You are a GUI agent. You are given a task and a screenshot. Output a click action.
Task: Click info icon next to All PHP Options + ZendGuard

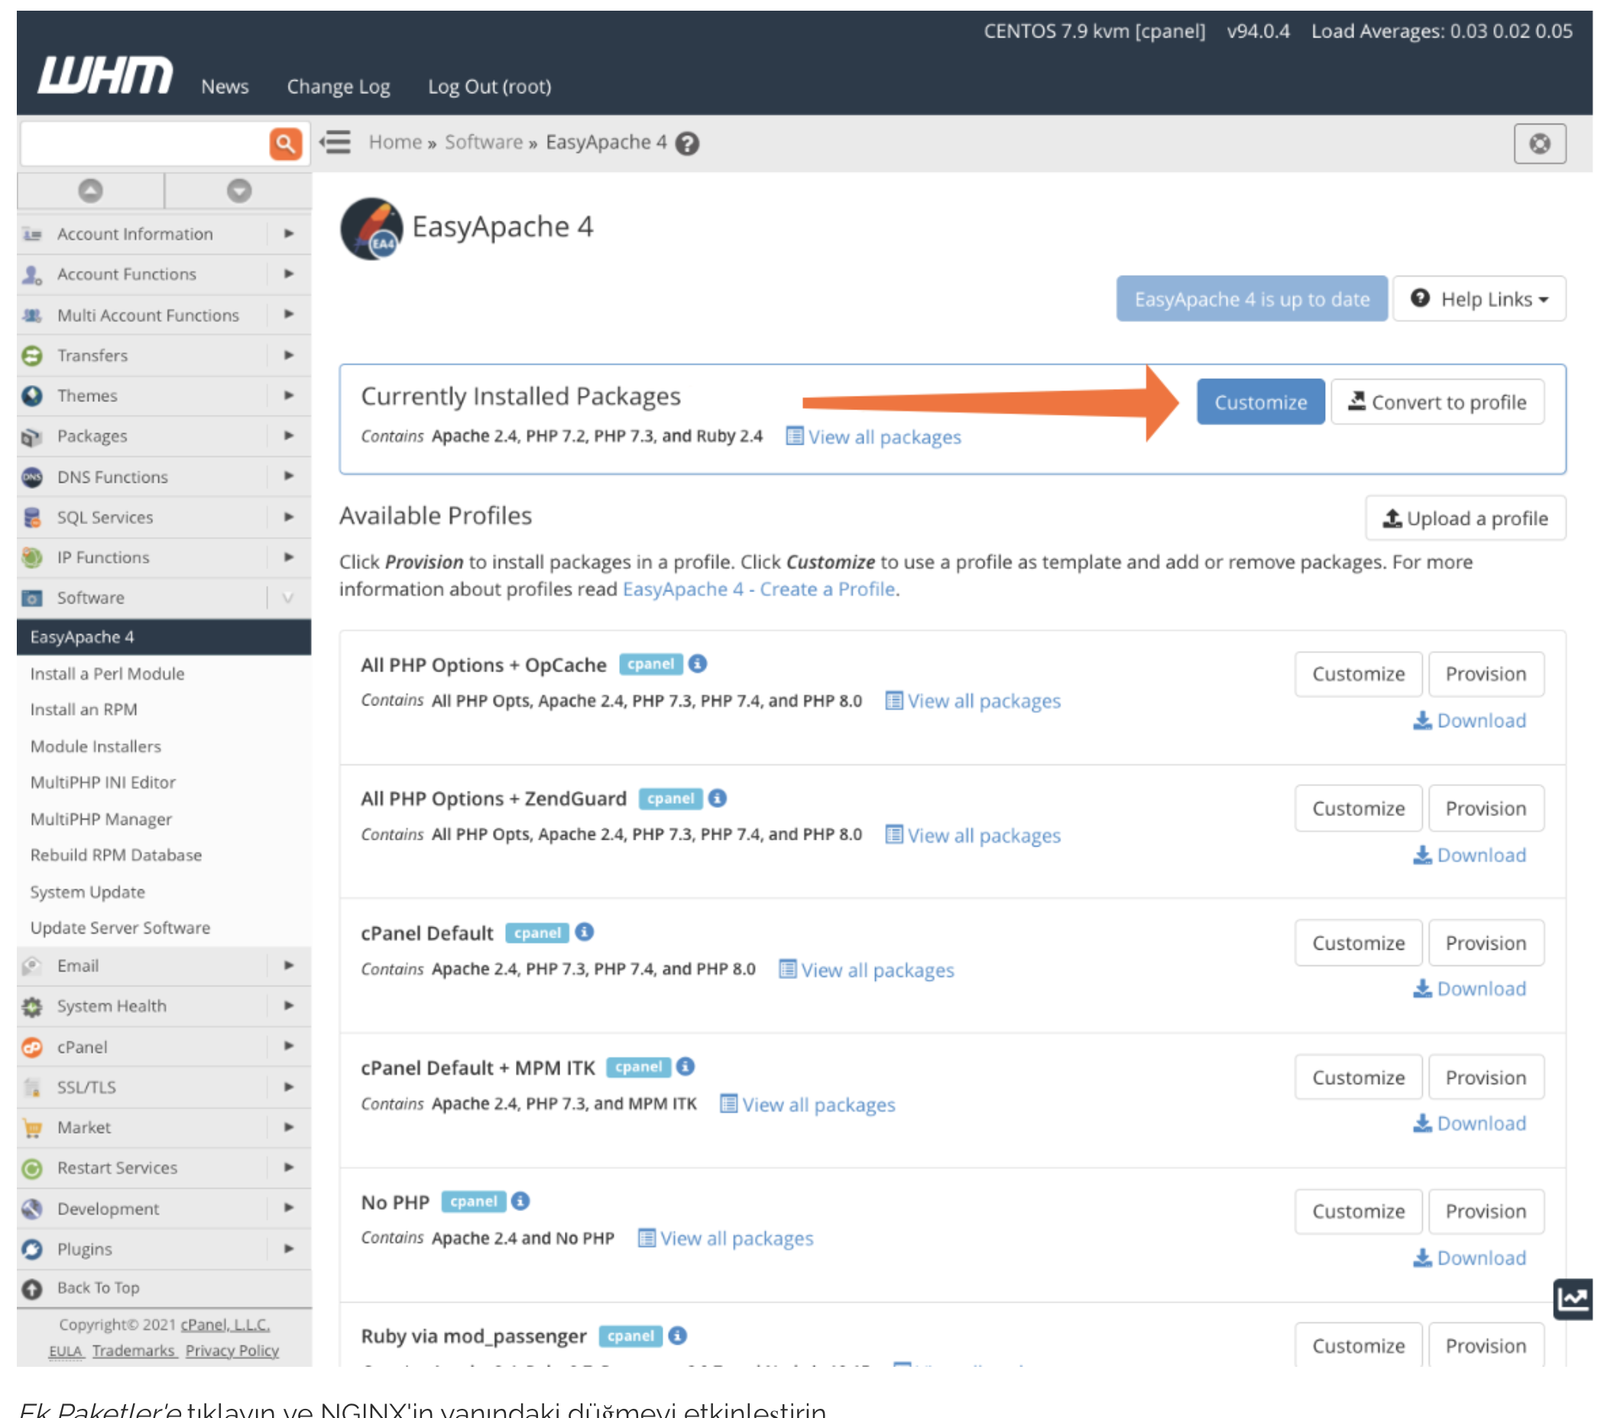pyautogui.click(x=717, y=798)
